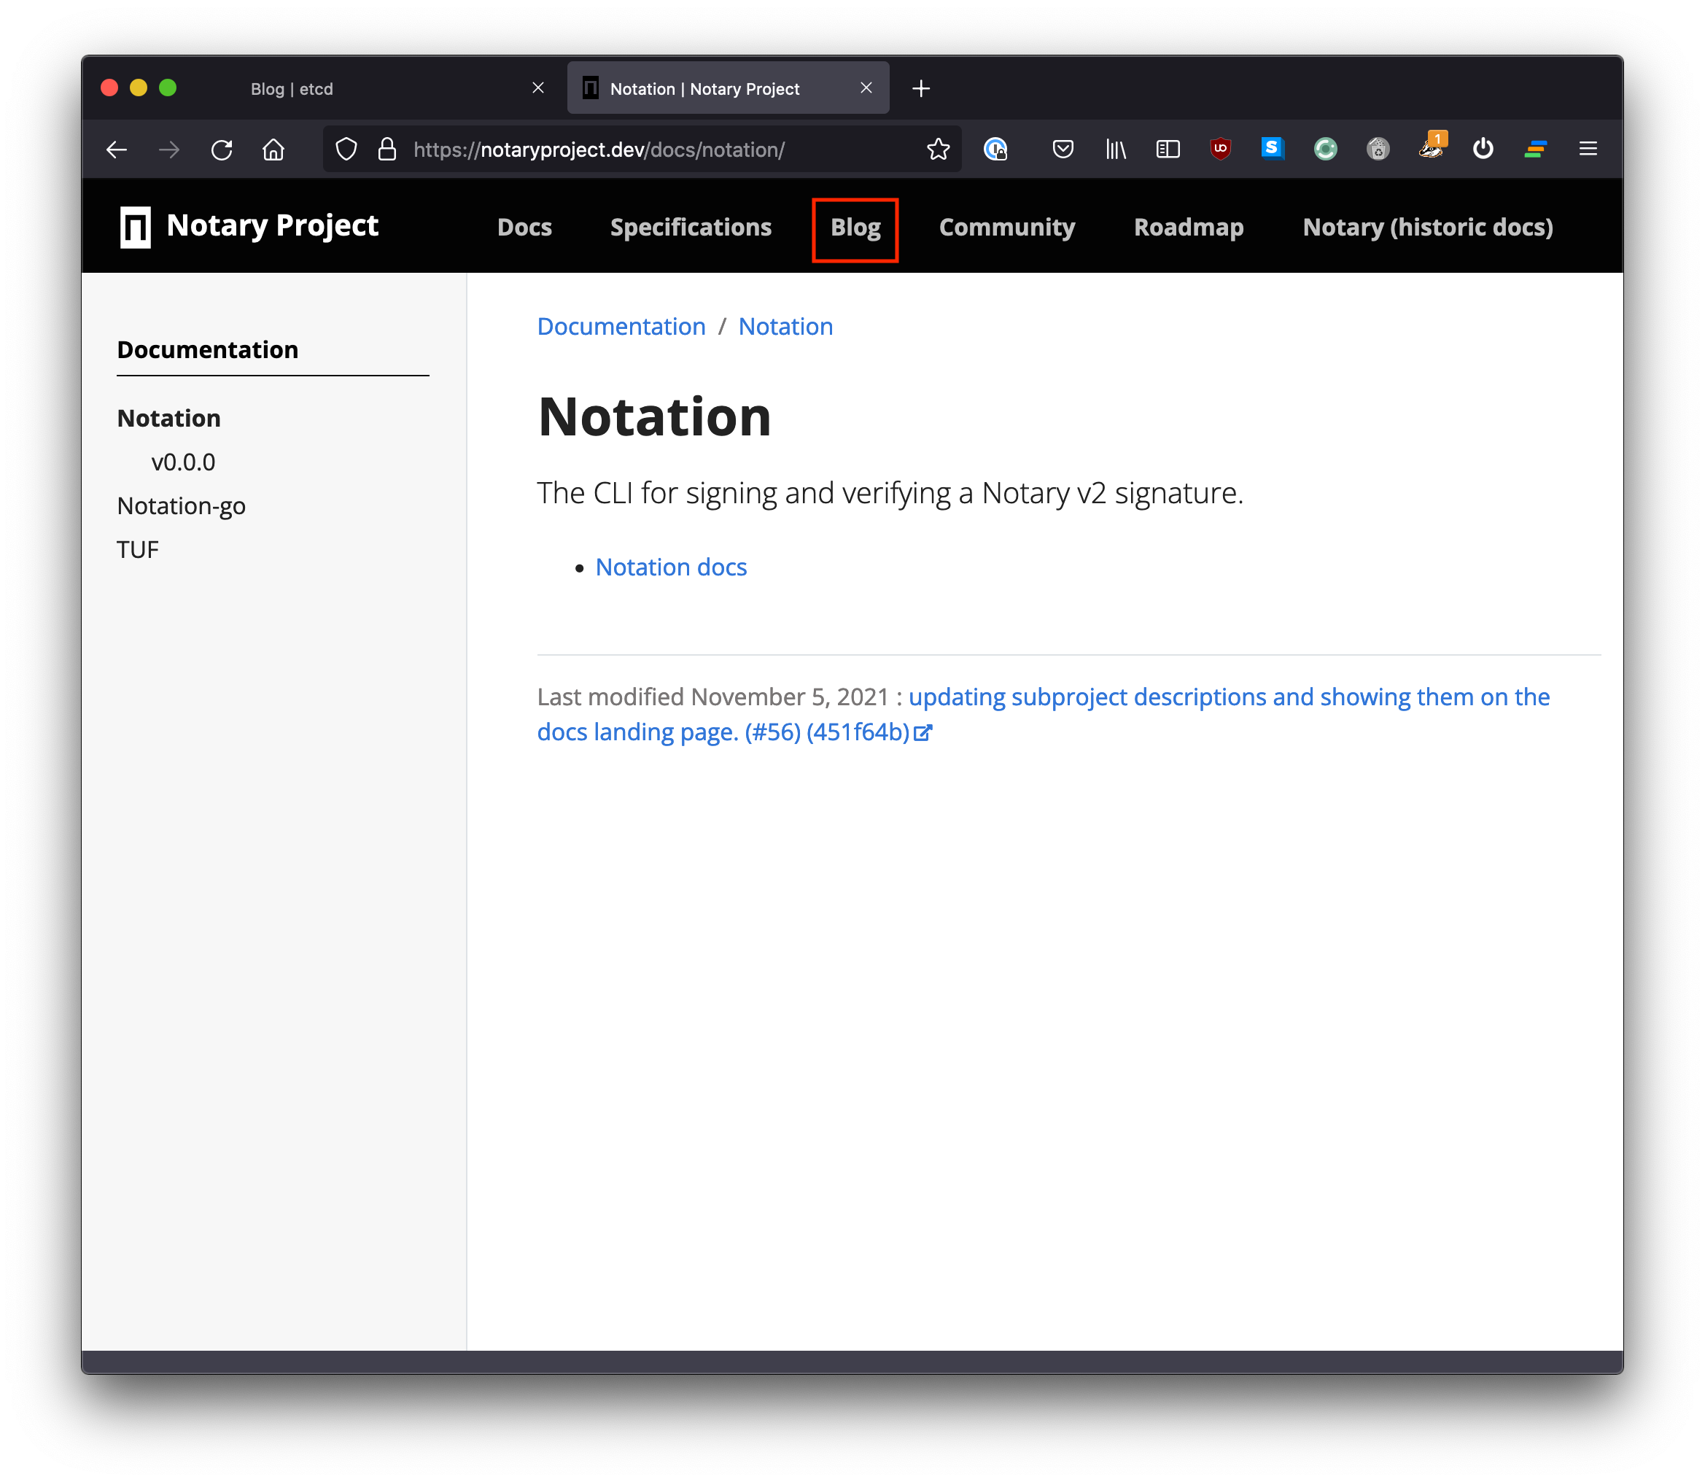Open the Community navigation item
Viewport: 1705px width, 1482px height.
(x=1006, y=228)
